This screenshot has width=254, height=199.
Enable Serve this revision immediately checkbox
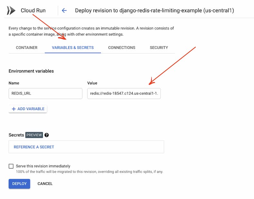pos(11,166)
